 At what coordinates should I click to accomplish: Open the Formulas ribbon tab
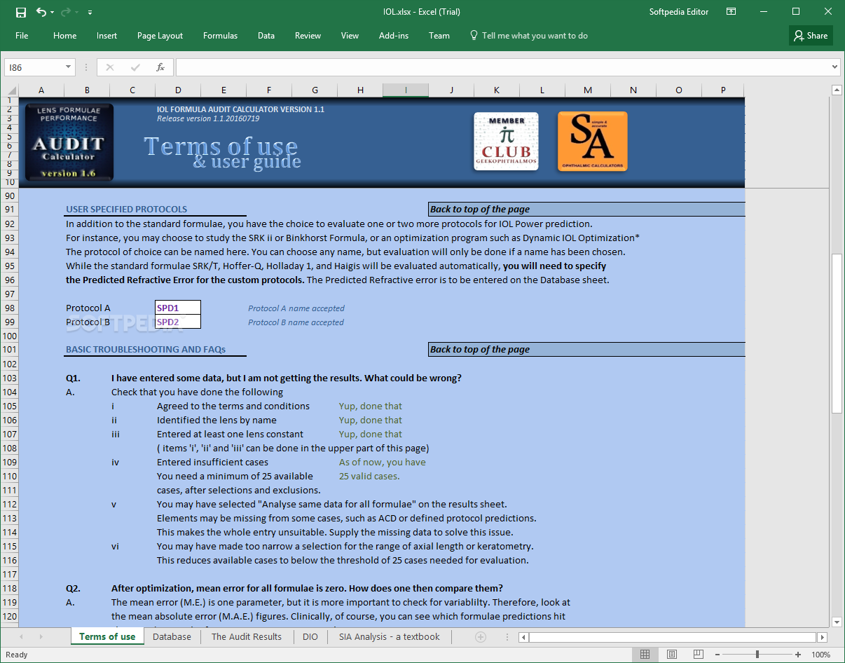tap(220, 36)
